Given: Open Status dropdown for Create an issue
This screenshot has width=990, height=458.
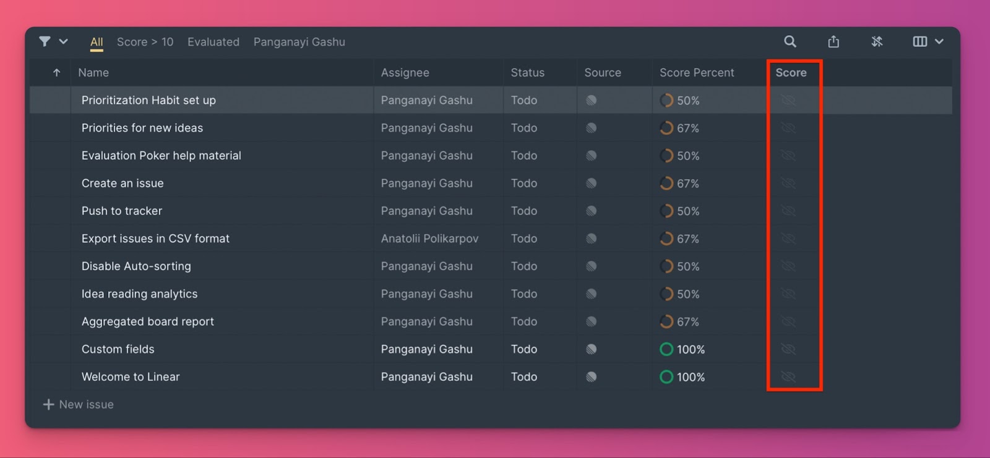Looking at the screenshot, I should click(523, 184).
